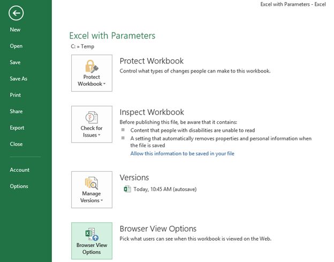Open the Share page
This screenshot has width=334, height=262.
[16, 112]
